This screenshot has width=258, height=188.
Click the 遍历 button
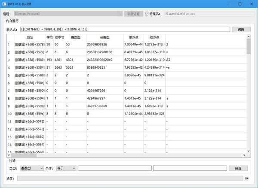241,30
